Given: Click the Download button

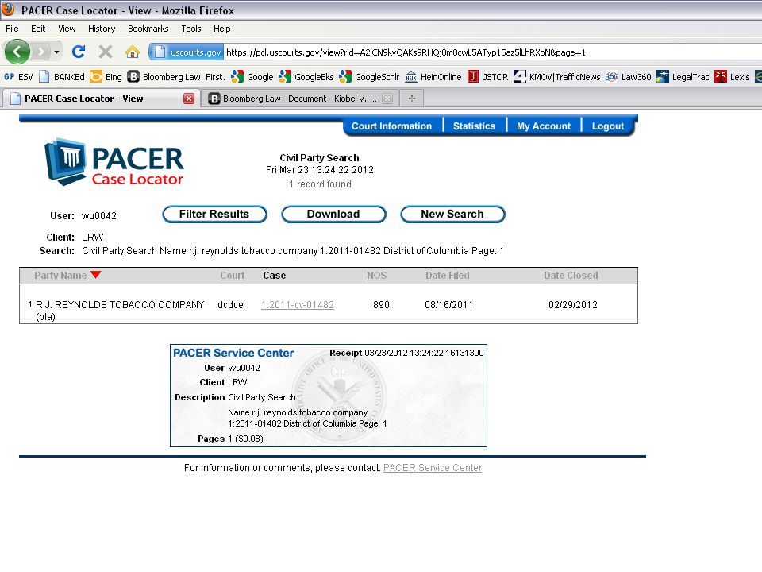Looking at the screenshot, I should coord(333,214).
